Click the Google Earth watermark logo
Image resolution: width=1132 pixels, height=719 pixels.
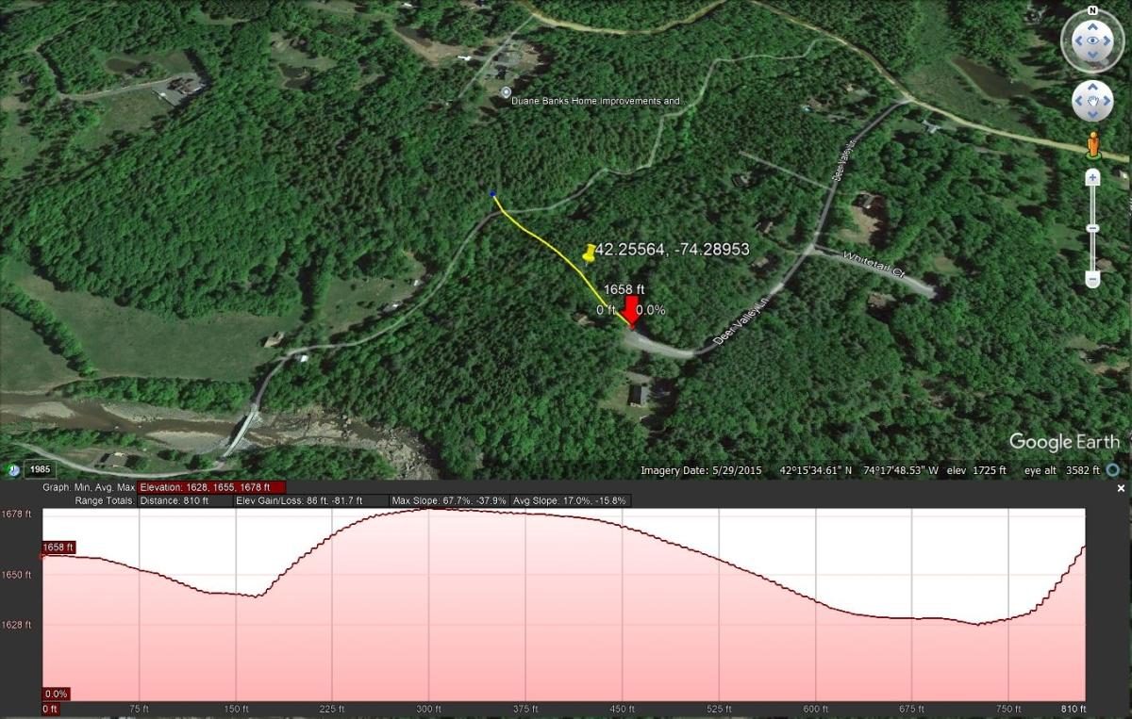pos(1064,440)
